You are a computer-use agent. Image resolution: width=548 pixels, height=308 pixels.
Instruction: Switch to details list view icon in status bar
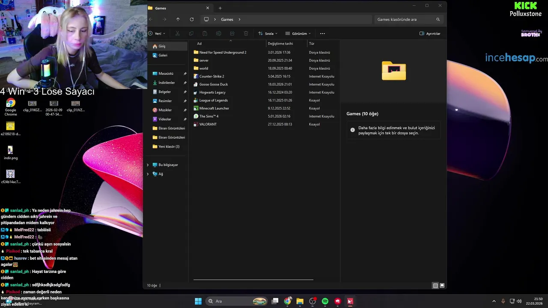coord(435,285)
